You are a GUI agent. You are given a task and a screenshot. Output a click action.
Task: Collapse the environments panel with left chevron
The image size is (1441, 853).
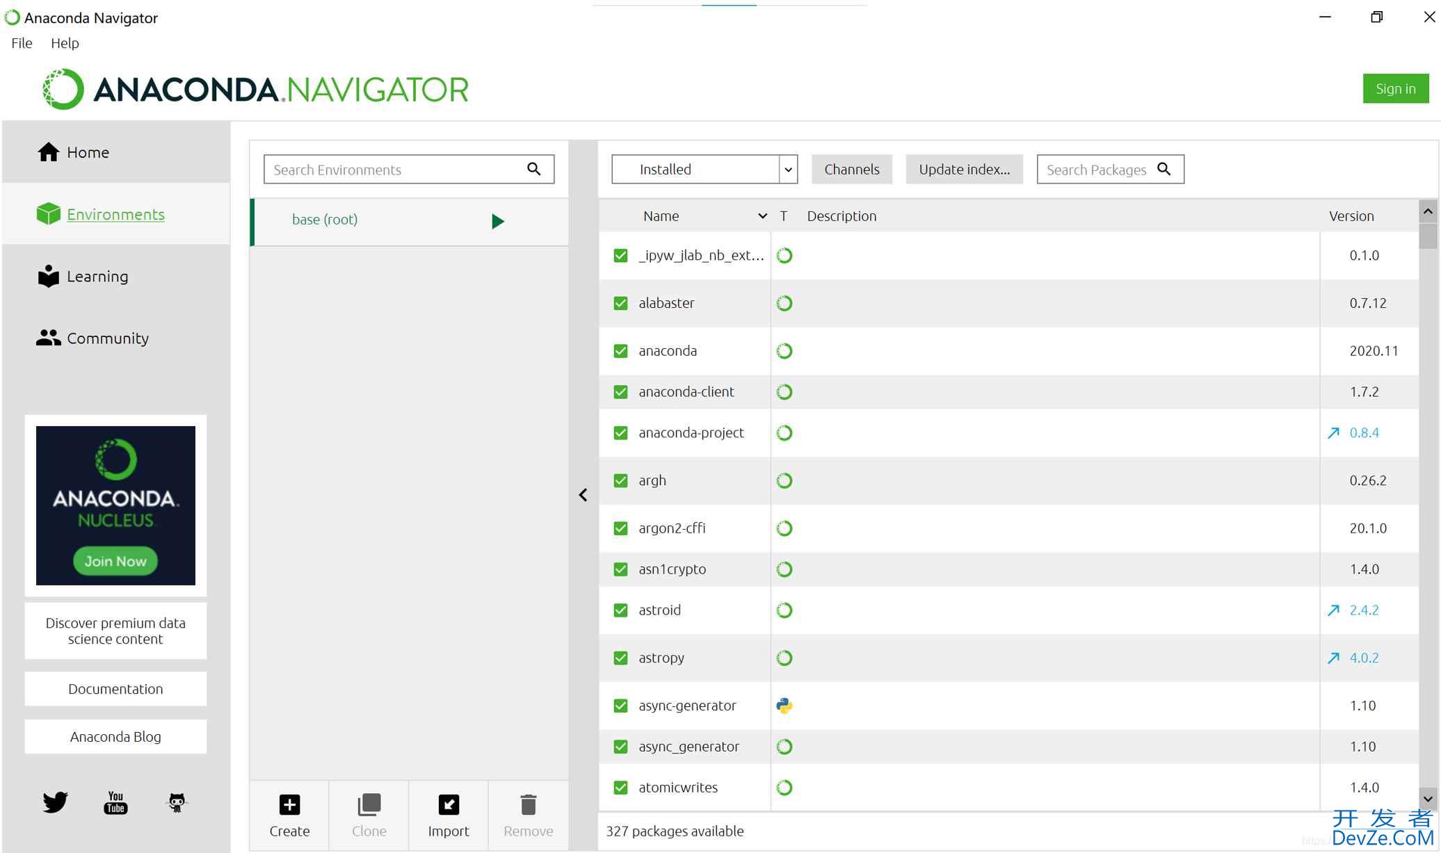(x=583, y=495)
